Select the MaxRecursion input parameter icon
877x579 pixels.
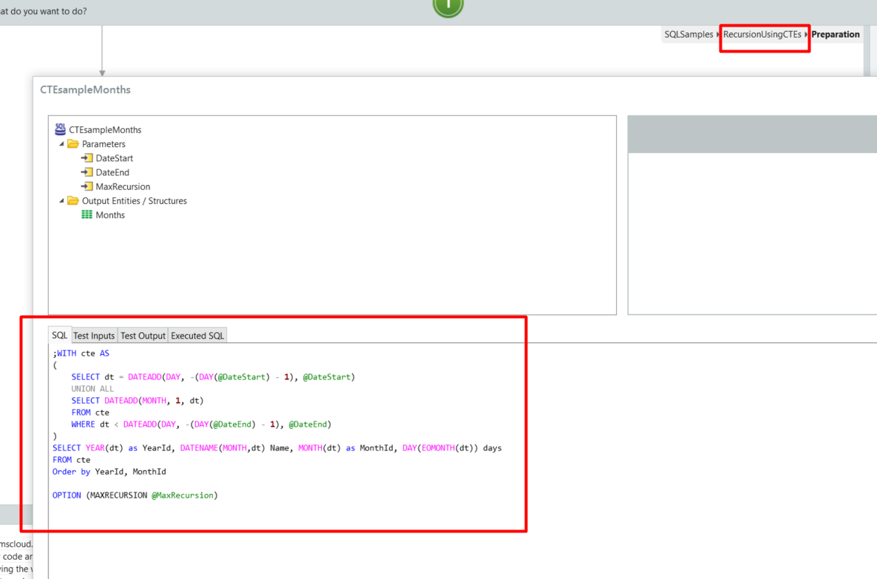pyautogui.click(x=87, y=186)
